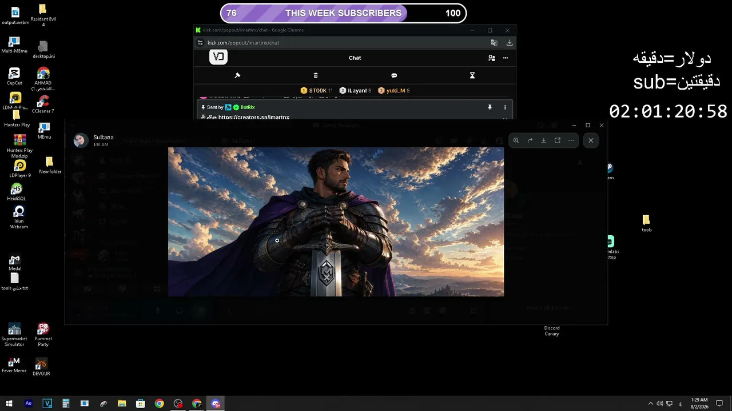Open the Kick moderation hammer tool
732x411 pixels.
pos(237,75)
